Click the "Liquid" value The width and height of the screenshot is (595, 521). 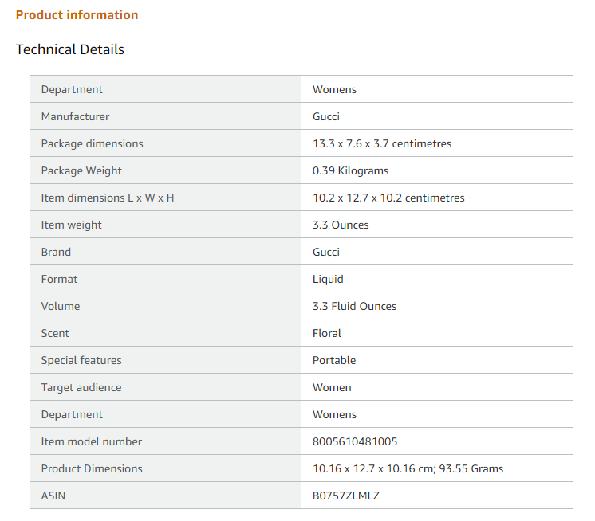click(x=328, y=280)
